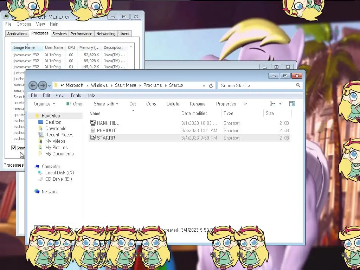Click Start Menu in the breadcrumb path
This screenshot has width=360, height=270.
point(126,85)
